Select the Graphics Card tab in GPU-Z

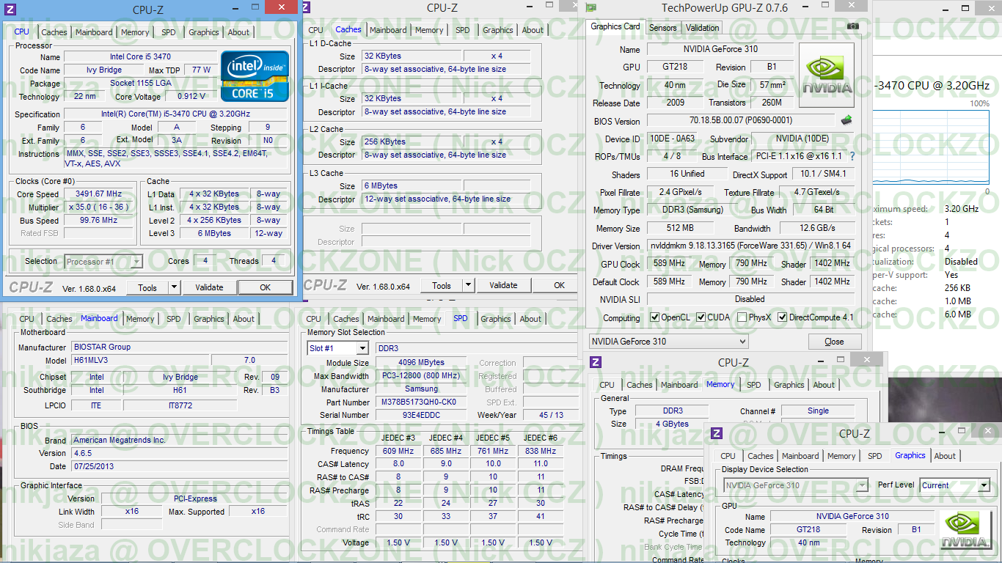pos(615,26)
